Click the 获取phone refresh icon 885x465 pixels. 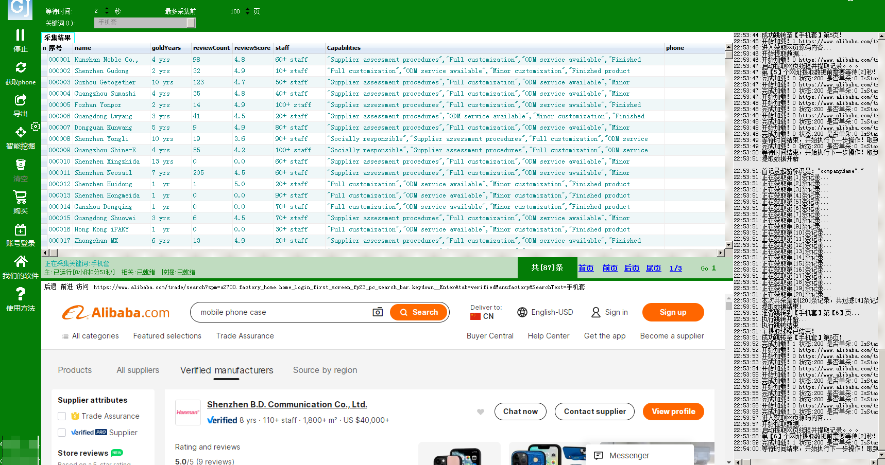(21, 67)
